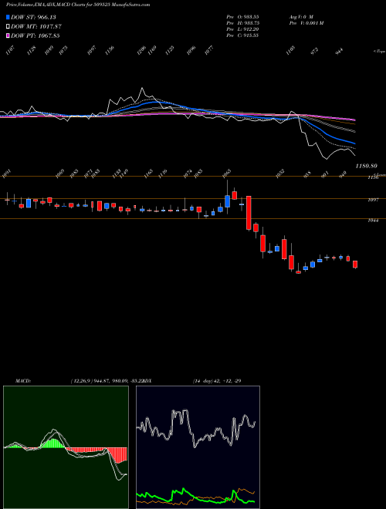
Task: Click the EMA top label '944'
Action: point(339,52)
